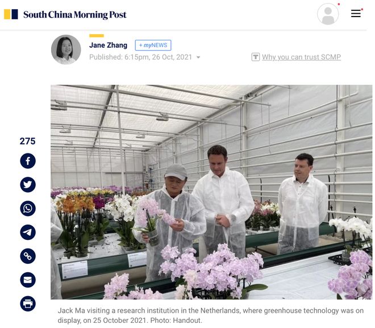Follow Jane Zhang with + myNEWS button
Viewport: 375px width, 328px height.
pos(153,45)
